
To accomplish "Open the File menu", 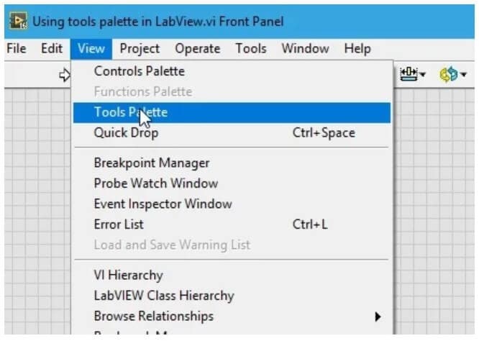I will click(x=16, y=49).
